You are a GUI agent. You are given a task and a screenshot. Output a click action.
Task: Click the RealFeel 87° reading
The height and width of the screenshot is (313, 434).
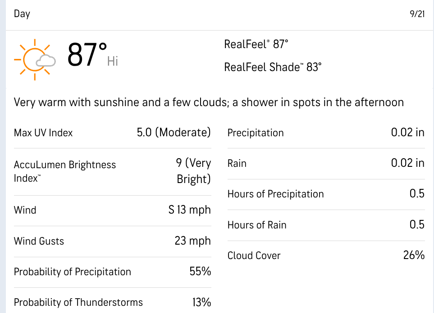coord(256,44)
